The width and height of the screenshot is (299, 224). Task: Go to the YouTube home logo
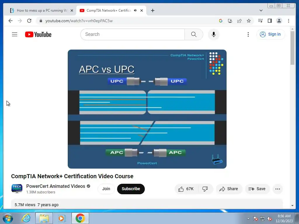[38, 34]
